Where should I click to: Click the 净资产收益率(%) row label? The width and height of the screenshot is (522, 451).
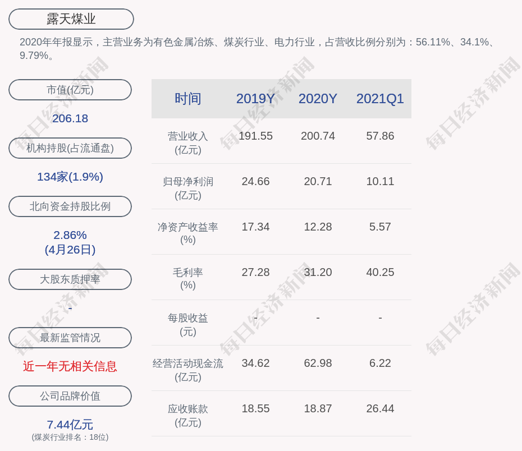pyautogui.click(x=188, y=233)
